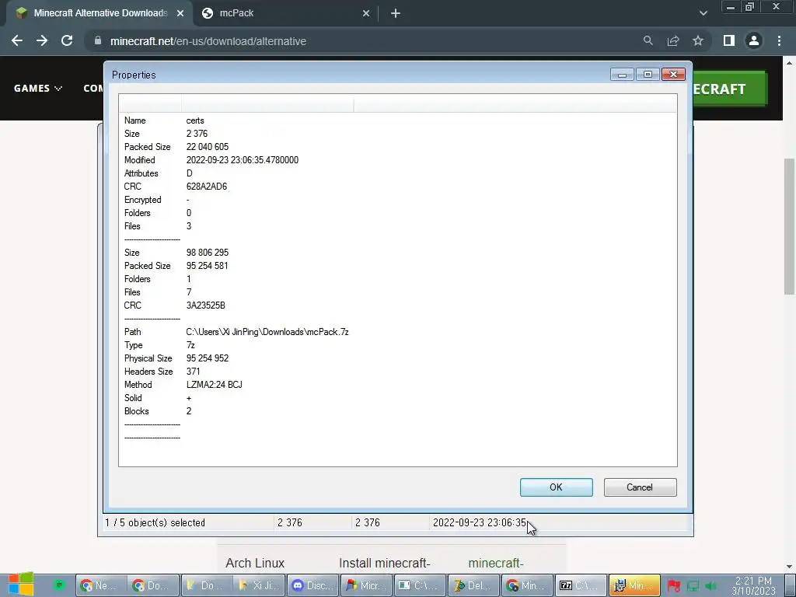The width and height of the screenshot is (796, 597).
Task: Select the Method value 'LZMA2:24 BCJ'
Action: tap(215, 384)
